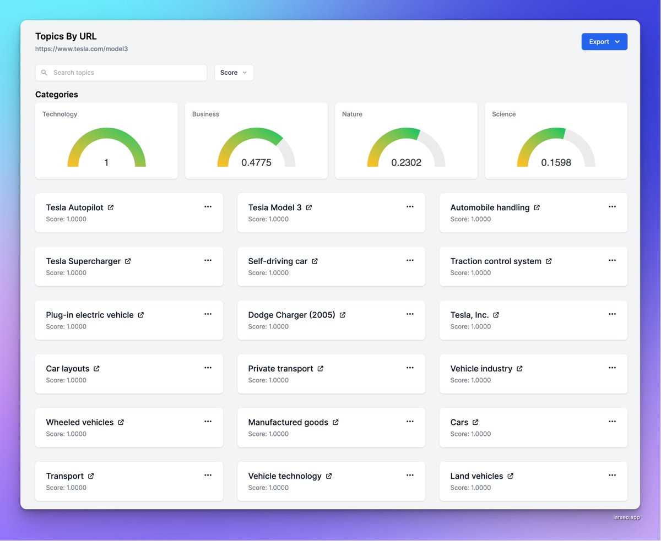This screenshot has width=661, height=541.
Task: Open three-dot menu on Traction control system card
Action: point(612,260)
